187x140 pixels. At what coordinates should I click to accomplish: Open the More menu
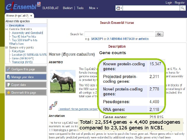coord(94,8)
